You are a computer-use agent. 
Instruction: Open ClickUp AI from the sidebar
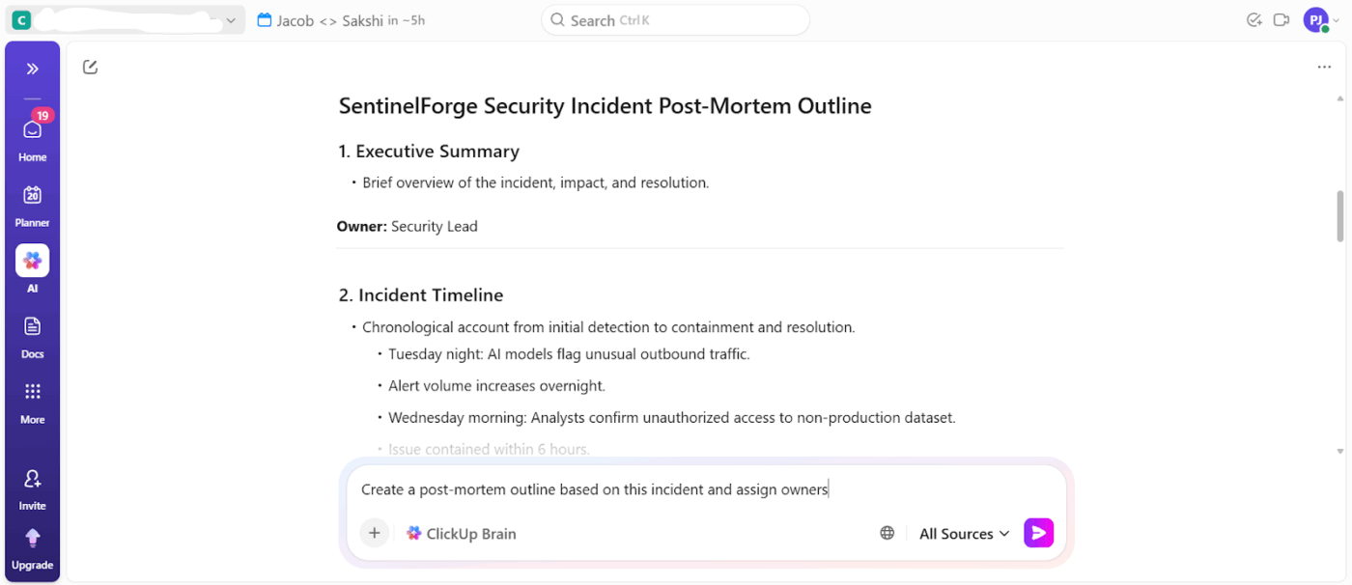click(x=32, y=260)
